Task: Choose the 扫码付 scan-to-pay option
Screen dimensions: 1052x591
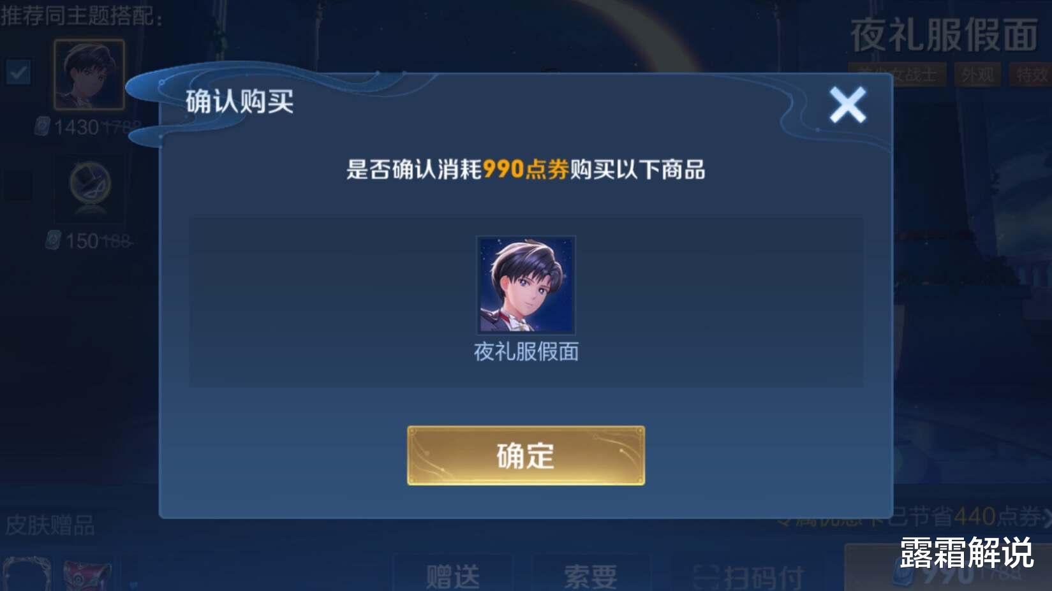Action: (x=749, y=576)
